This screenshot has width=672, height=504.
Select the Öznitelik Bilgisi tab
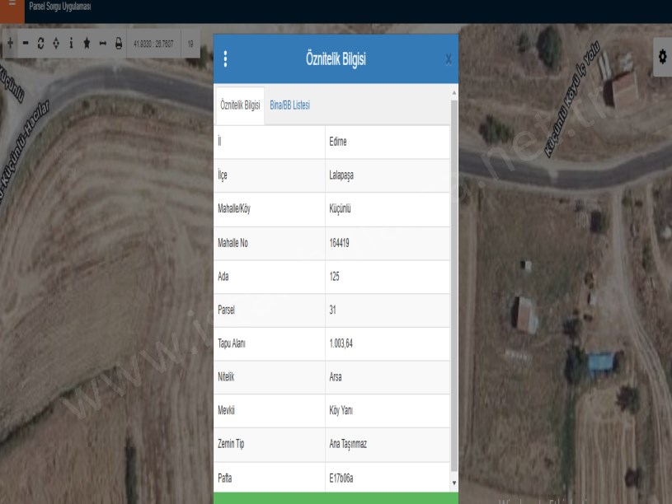[x=240, y=105]
